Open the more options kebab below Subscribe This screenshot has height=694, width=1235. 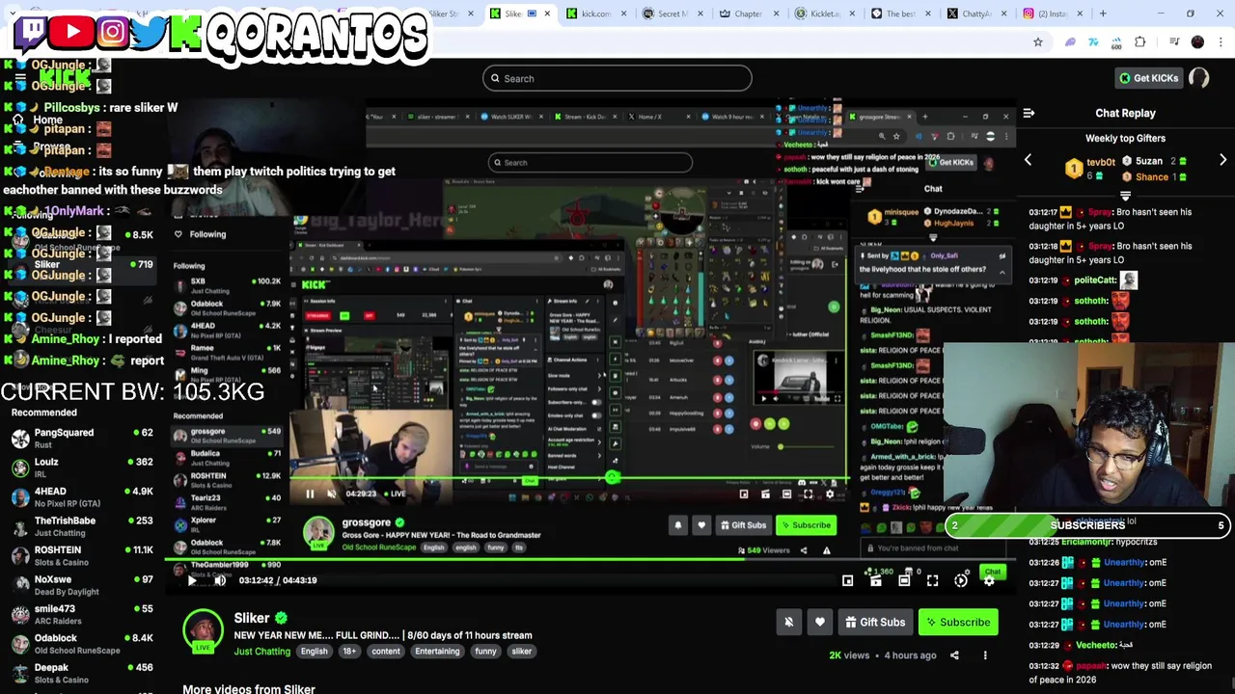pos(985,655)
